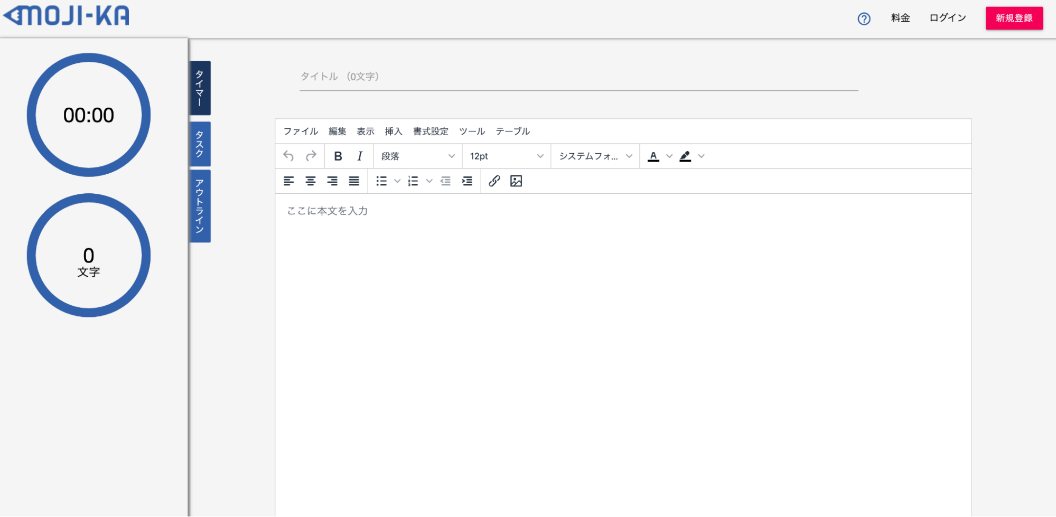Increase the indent level
The width and height of the screenshot is (1056, 517).
[467, 181]
